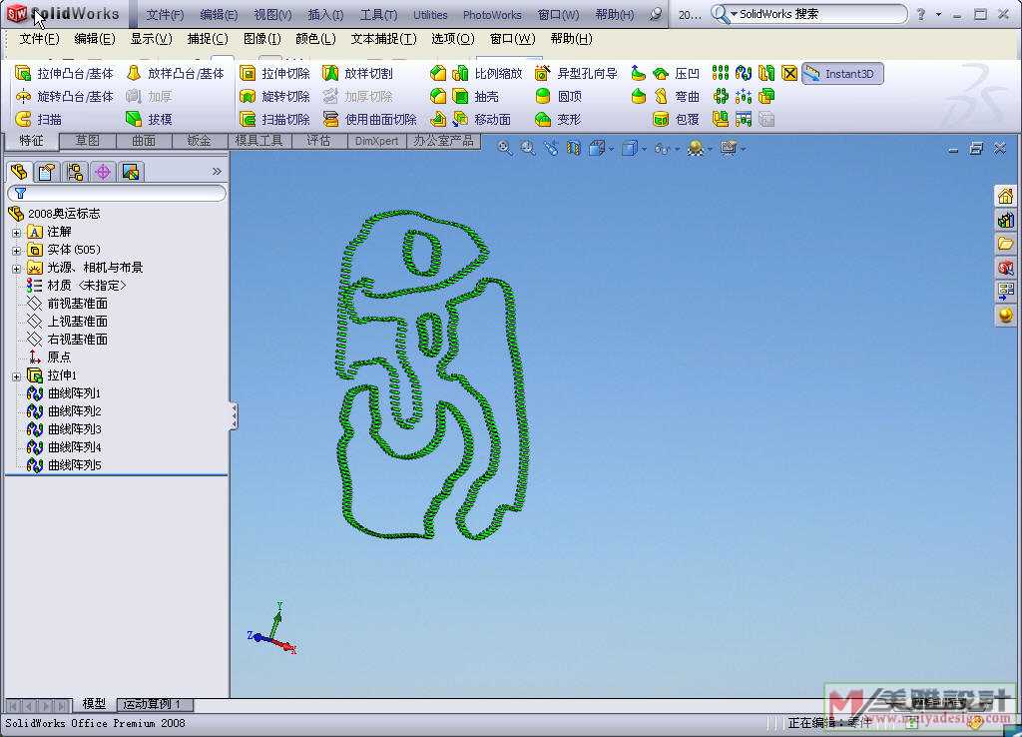This screenshot has width=1022, height=737.
Task: Select the 拉伸切除 extruded cut tool
Action: tap(274, 74)
